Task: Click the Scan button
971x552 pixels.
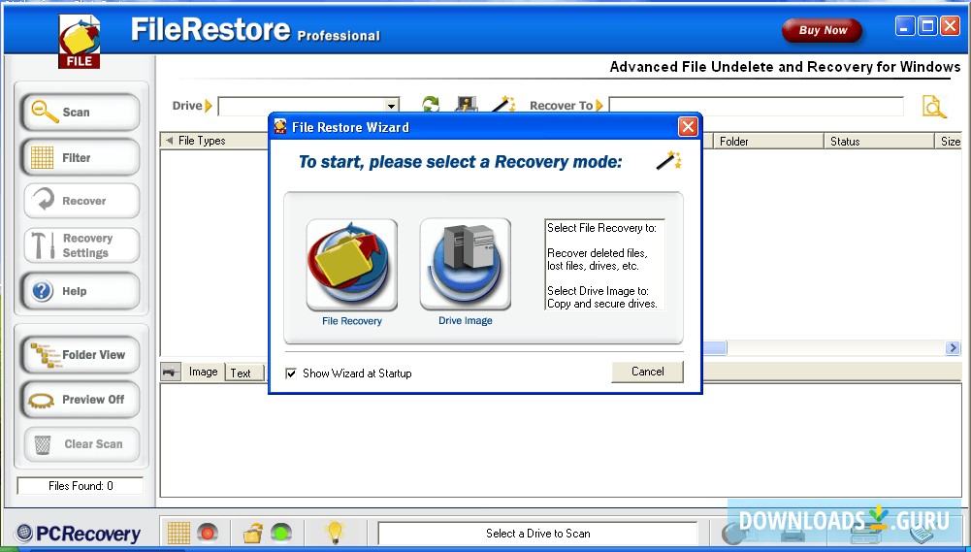Action: 81,113
